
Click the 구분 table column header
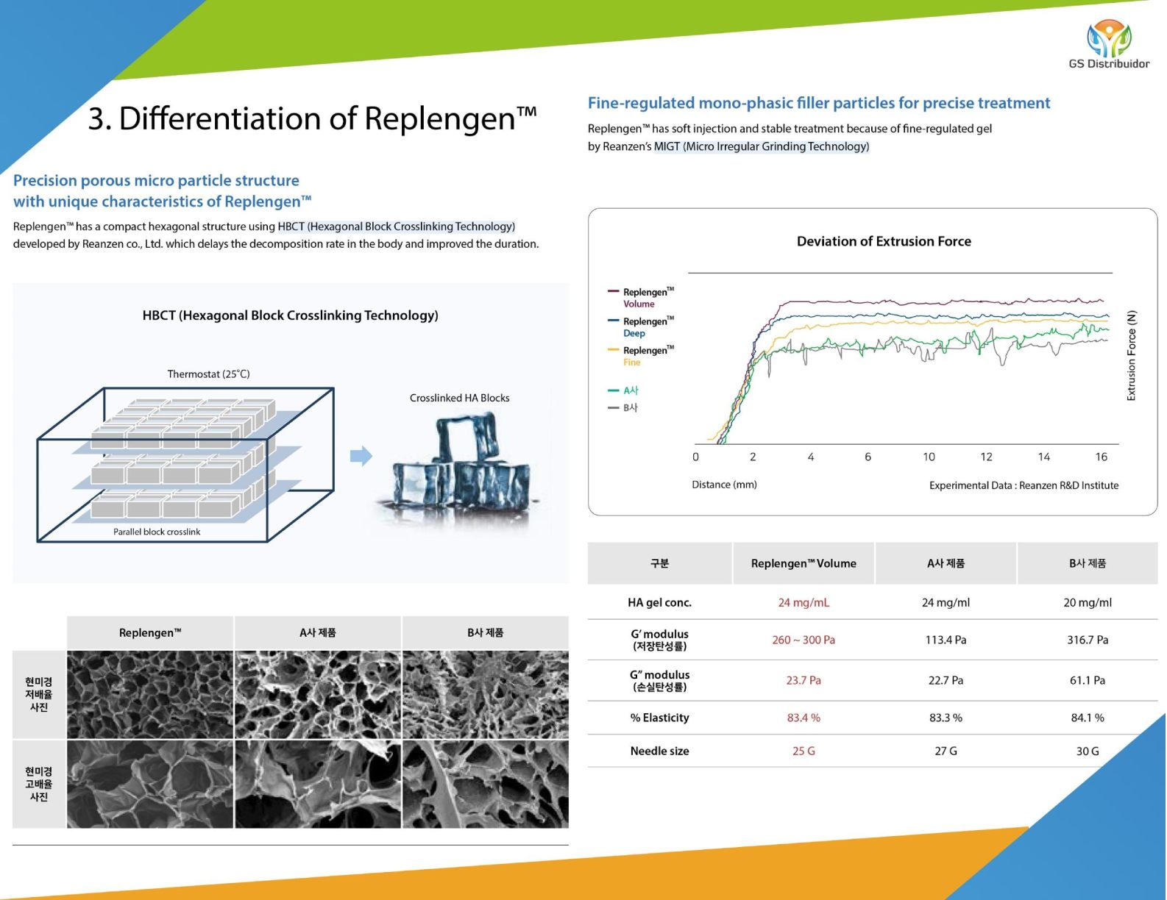point(659,563)
